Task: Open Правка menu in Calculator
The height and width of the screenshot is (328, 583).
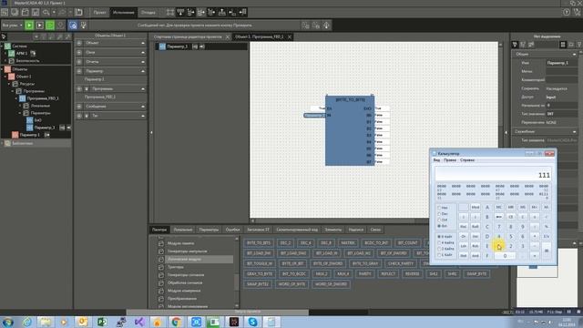Action: pos(450,160)
